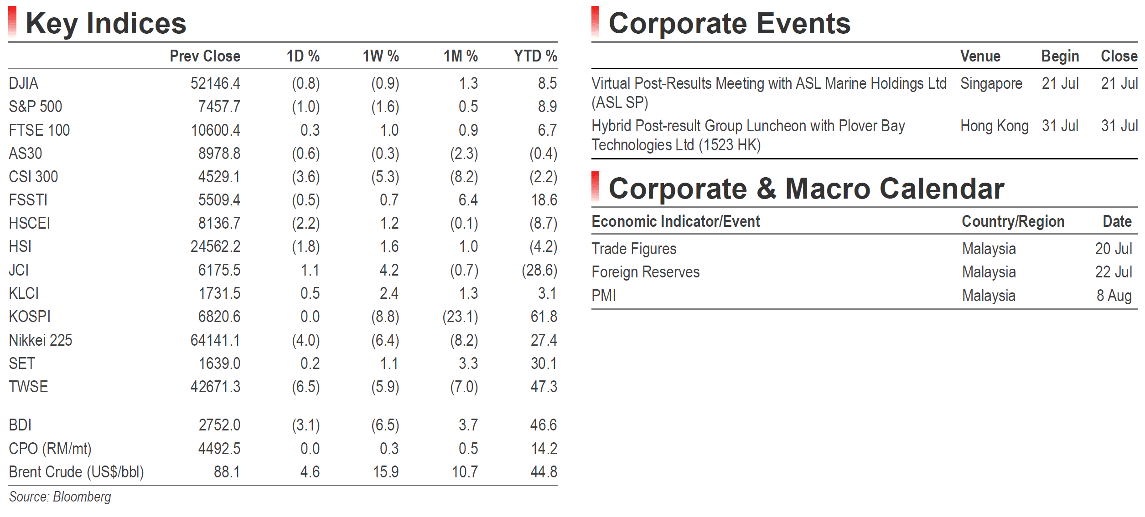Click the Source: Bloomberg footnote

coord(60,497)
